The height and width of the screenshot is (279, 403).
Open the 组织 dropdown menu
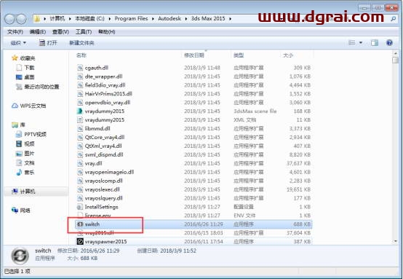tap(18, 43)
